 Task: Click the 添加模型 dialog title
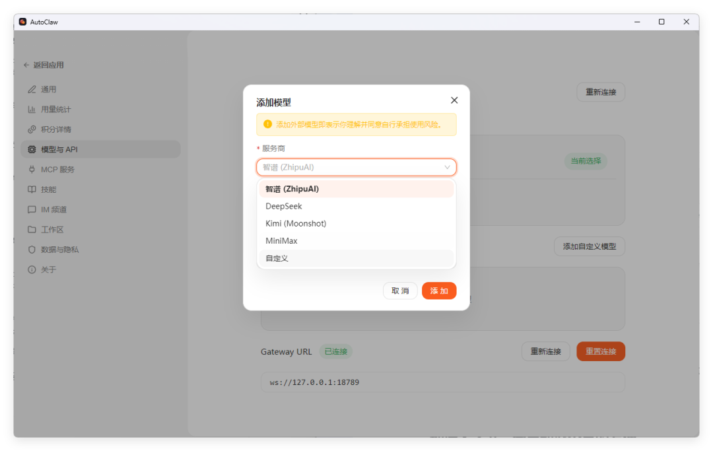[273, 102]
